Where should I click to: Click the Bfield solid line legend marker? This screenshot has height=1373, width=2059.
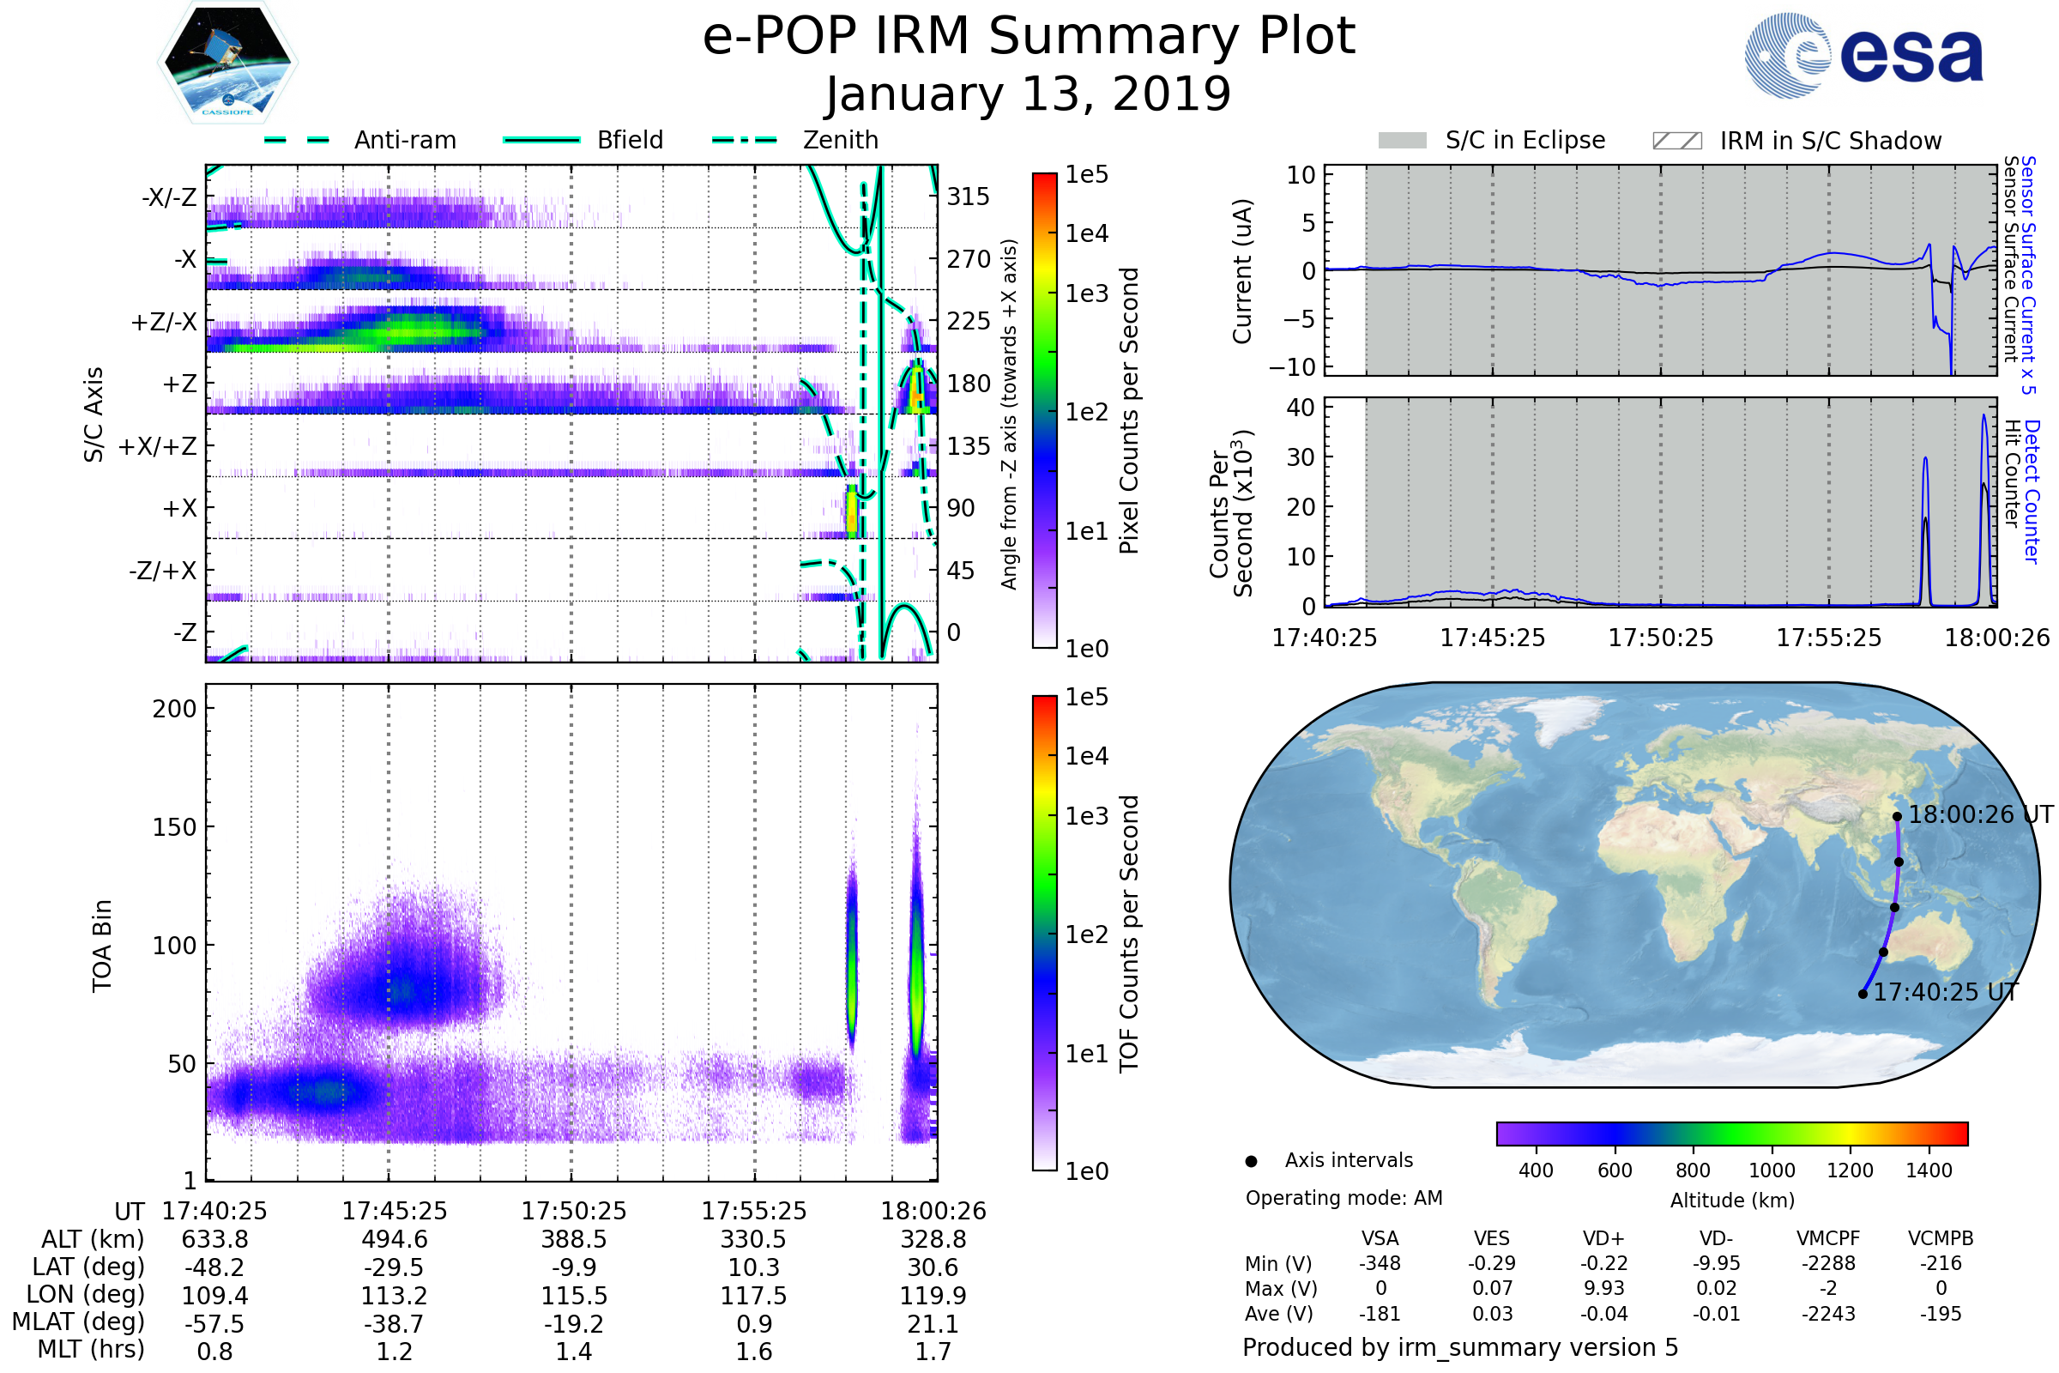541,140
